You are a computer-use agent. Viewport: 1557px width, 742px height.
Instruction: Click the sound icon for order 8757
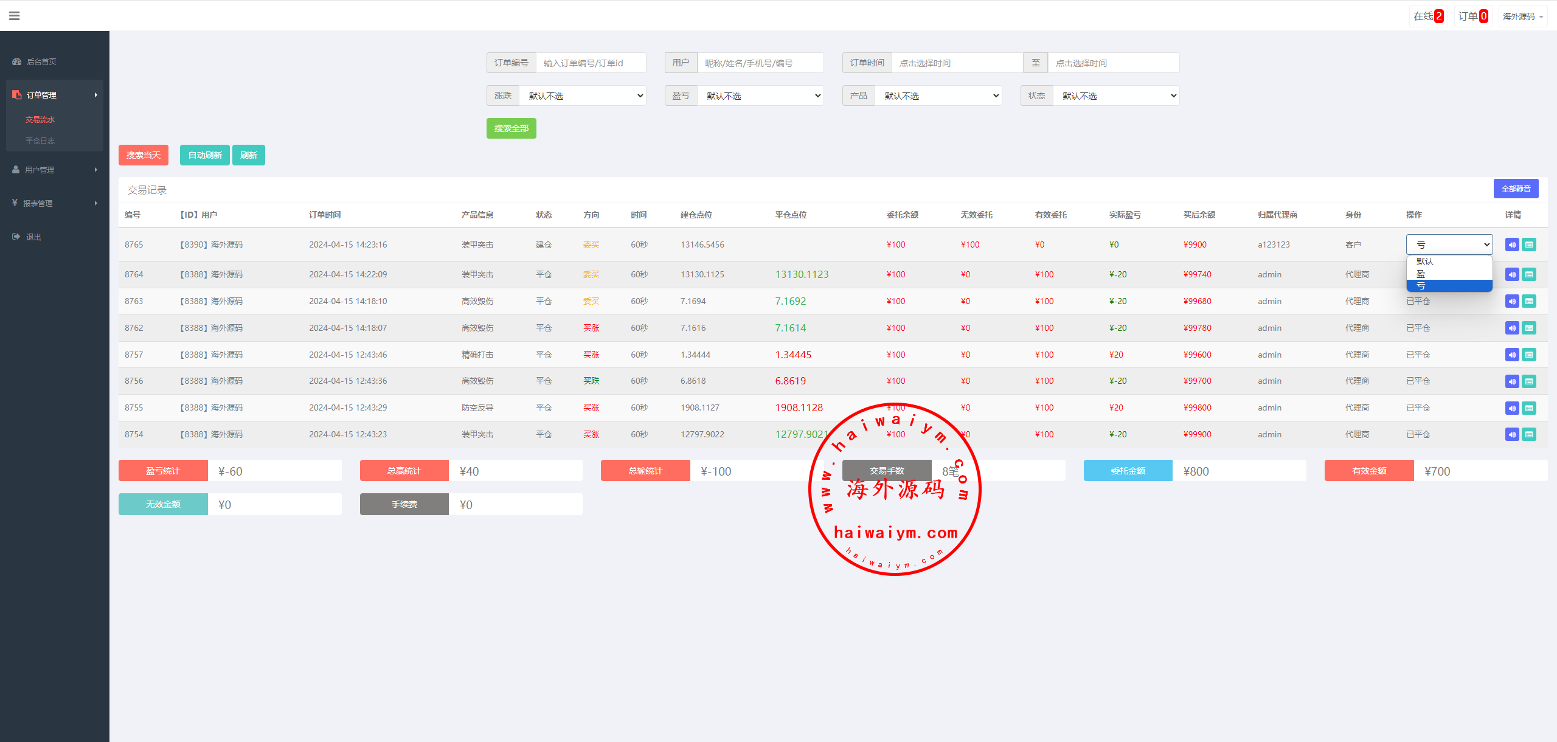(x=1511, y=355)
